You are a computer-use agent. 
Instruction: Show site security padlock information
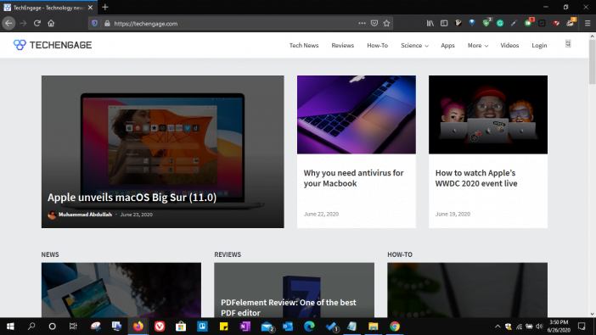coord(107,24)
